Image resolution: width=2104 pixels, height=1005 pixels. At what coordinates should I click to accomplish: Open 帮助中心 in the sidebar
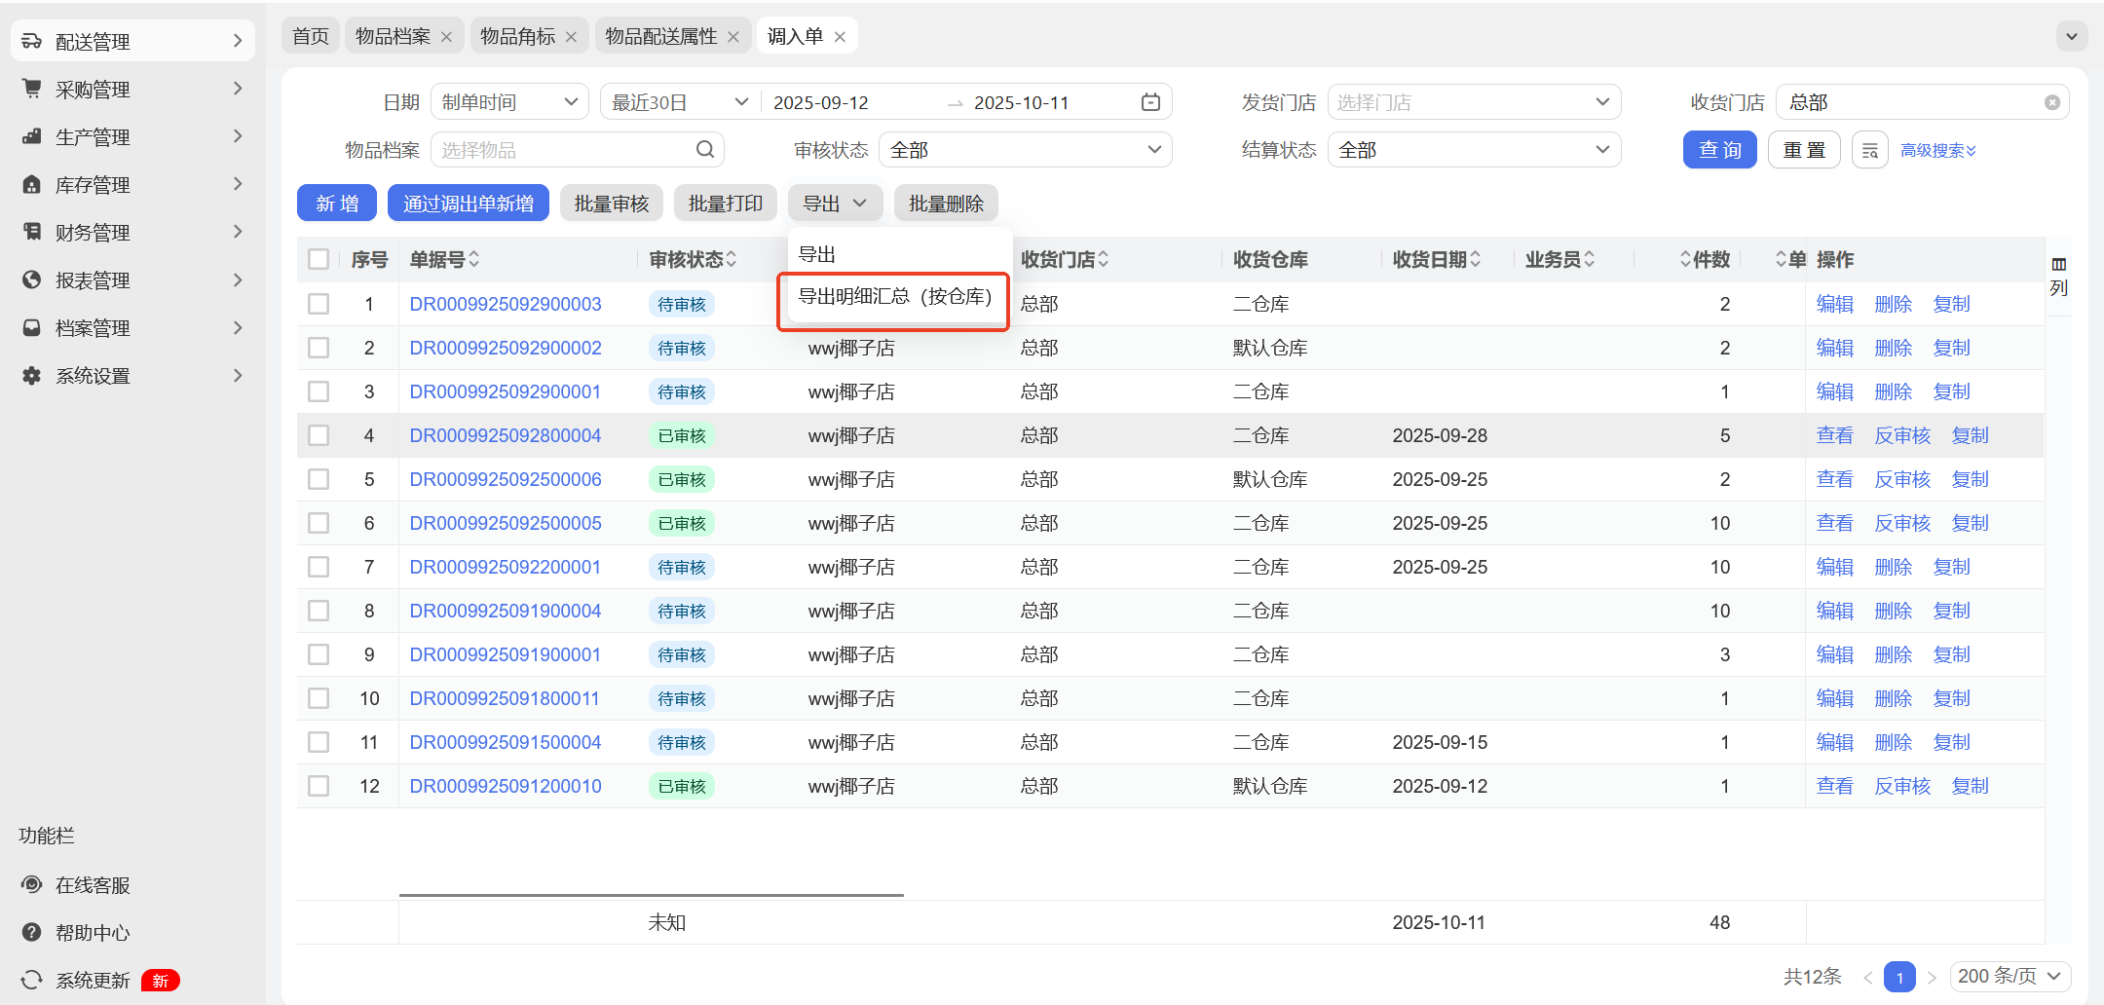pos(93,933)
